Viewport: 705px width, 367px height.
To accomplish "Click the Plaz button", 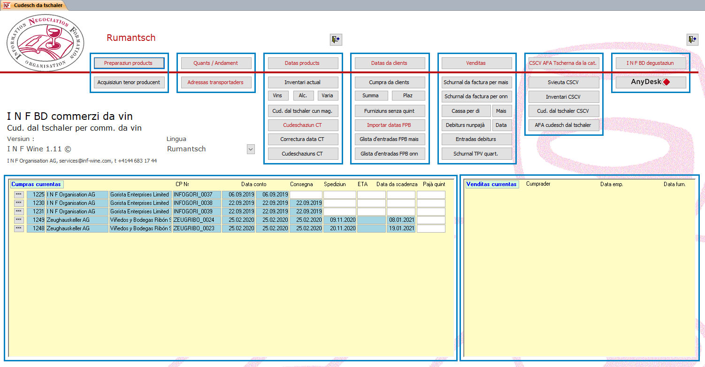I will click(408, 95).
